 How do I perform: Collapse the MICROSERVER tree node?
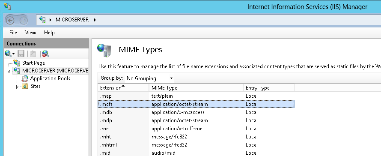click(9, 71)
